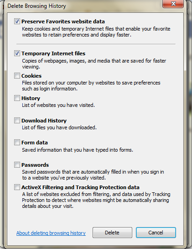Close the Delete Browsing History dialog
This screenshot has width=192, height=249.
(x=173, y=4)
